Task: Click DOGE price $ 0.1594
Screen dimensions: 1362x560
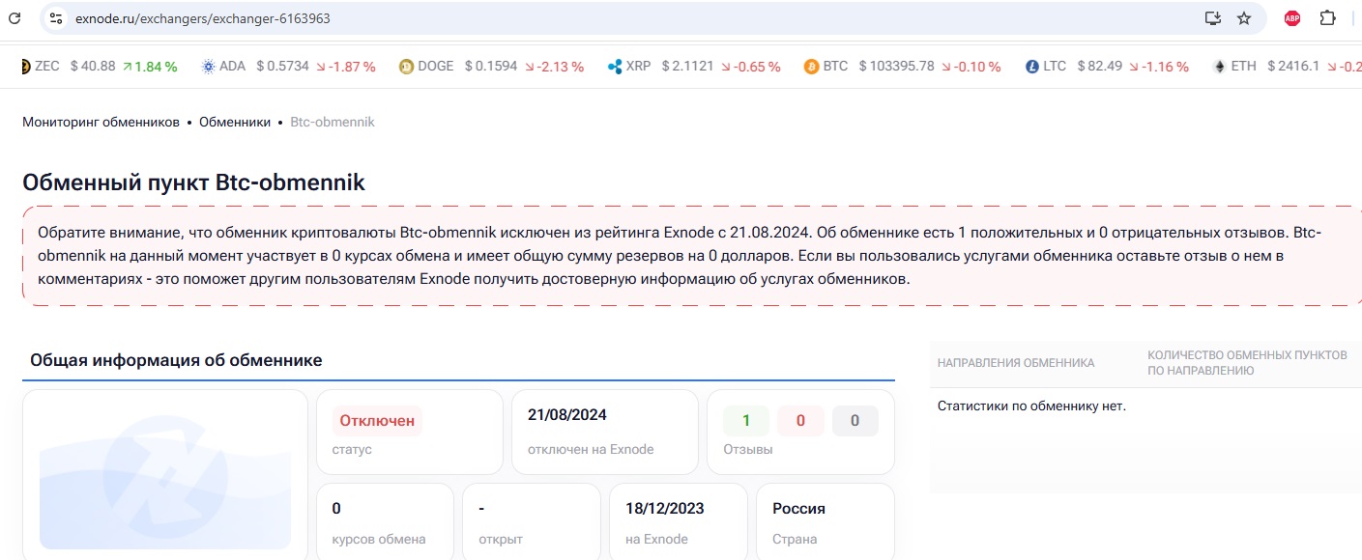Action: [x=491, y=67]
